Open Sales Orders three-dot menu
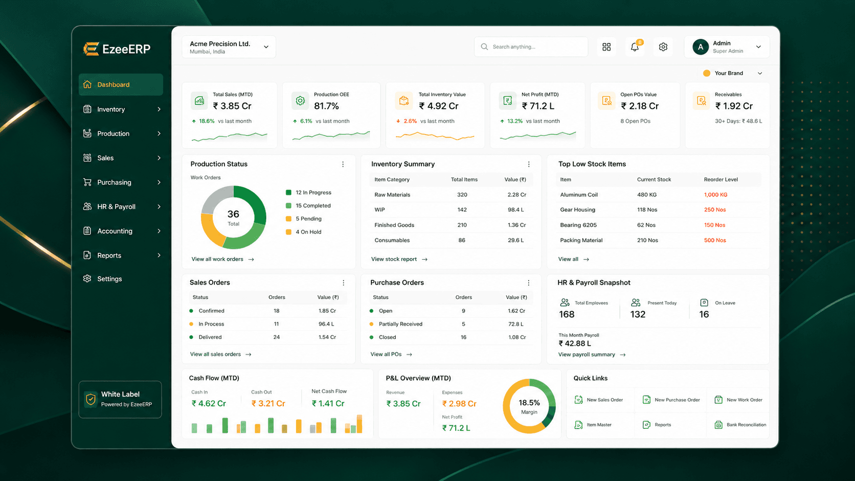The image size is (855, 481). (x=343, y=283)
